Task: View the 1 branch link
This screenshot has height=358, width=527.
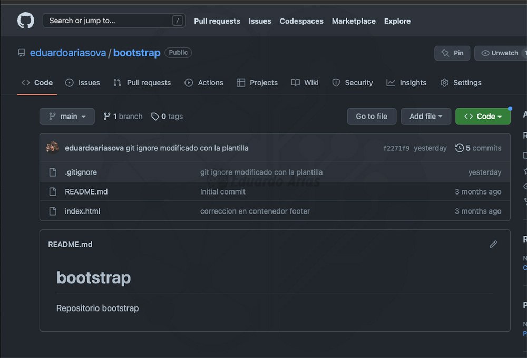Action: pyautogui.click(x=123, y=117)
